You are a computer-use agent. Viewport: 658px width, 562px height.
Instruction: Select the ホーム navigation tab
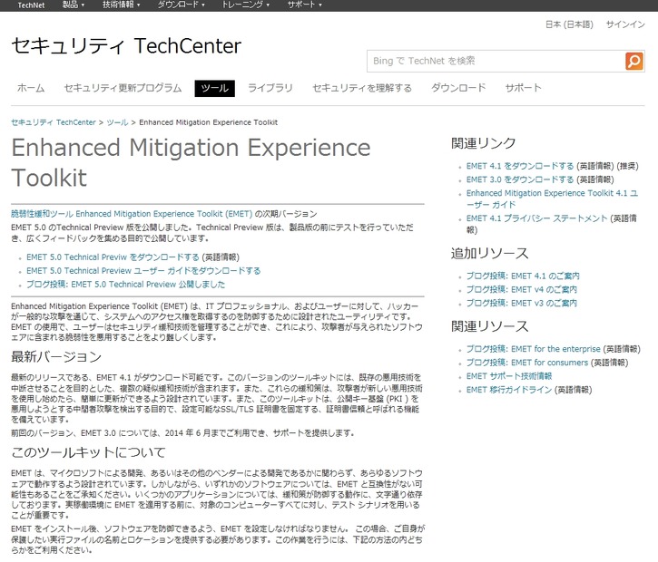point(31,88)
